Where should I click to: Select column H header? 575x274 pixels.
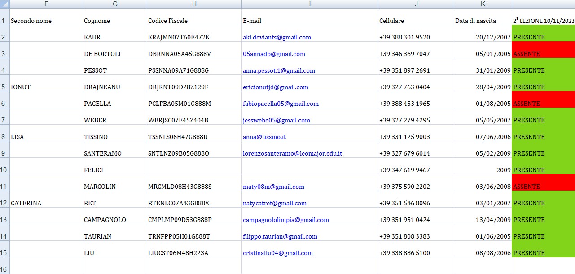[194, 4]
